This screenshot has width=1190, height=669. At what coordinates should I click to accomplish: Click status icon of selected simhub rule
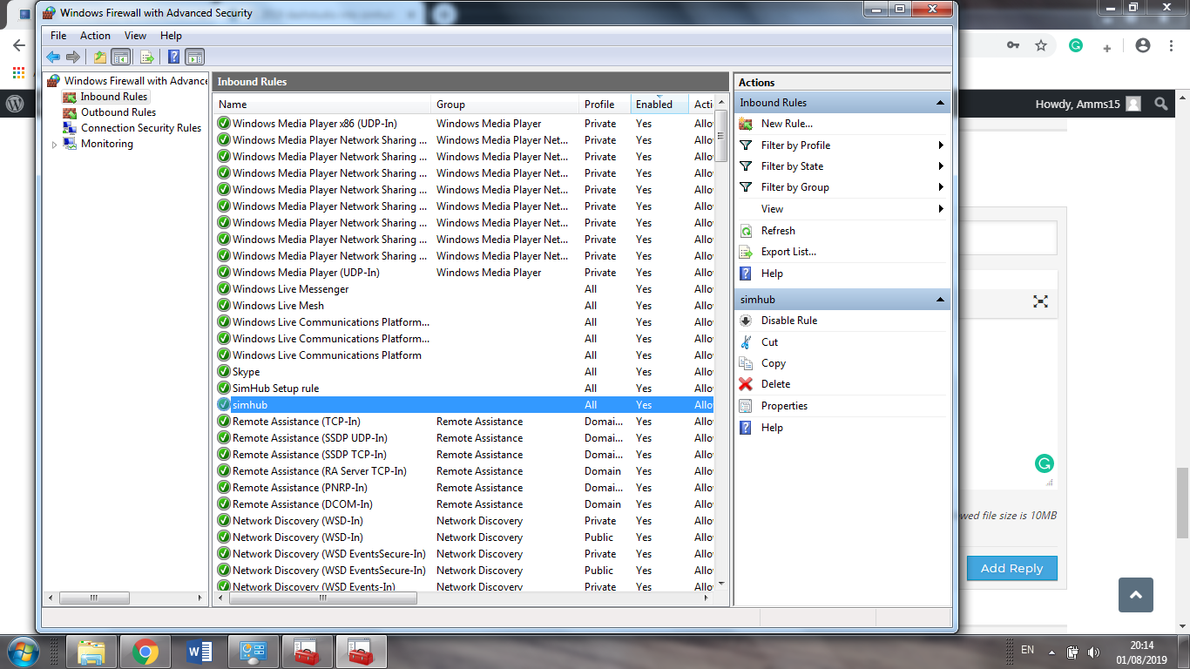224,405
